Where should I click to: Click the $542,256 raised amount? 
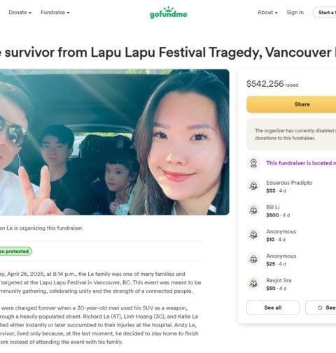(272, 84)
